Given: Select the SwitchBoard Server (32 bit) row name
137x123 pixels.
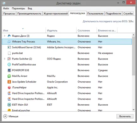Looking at the screenshot, I should point(27,47).
